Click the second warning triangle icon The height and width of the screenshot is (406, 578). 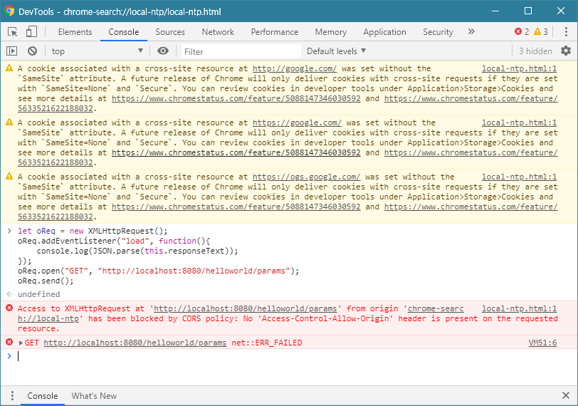pyautogui.click(x=9, y=123)
